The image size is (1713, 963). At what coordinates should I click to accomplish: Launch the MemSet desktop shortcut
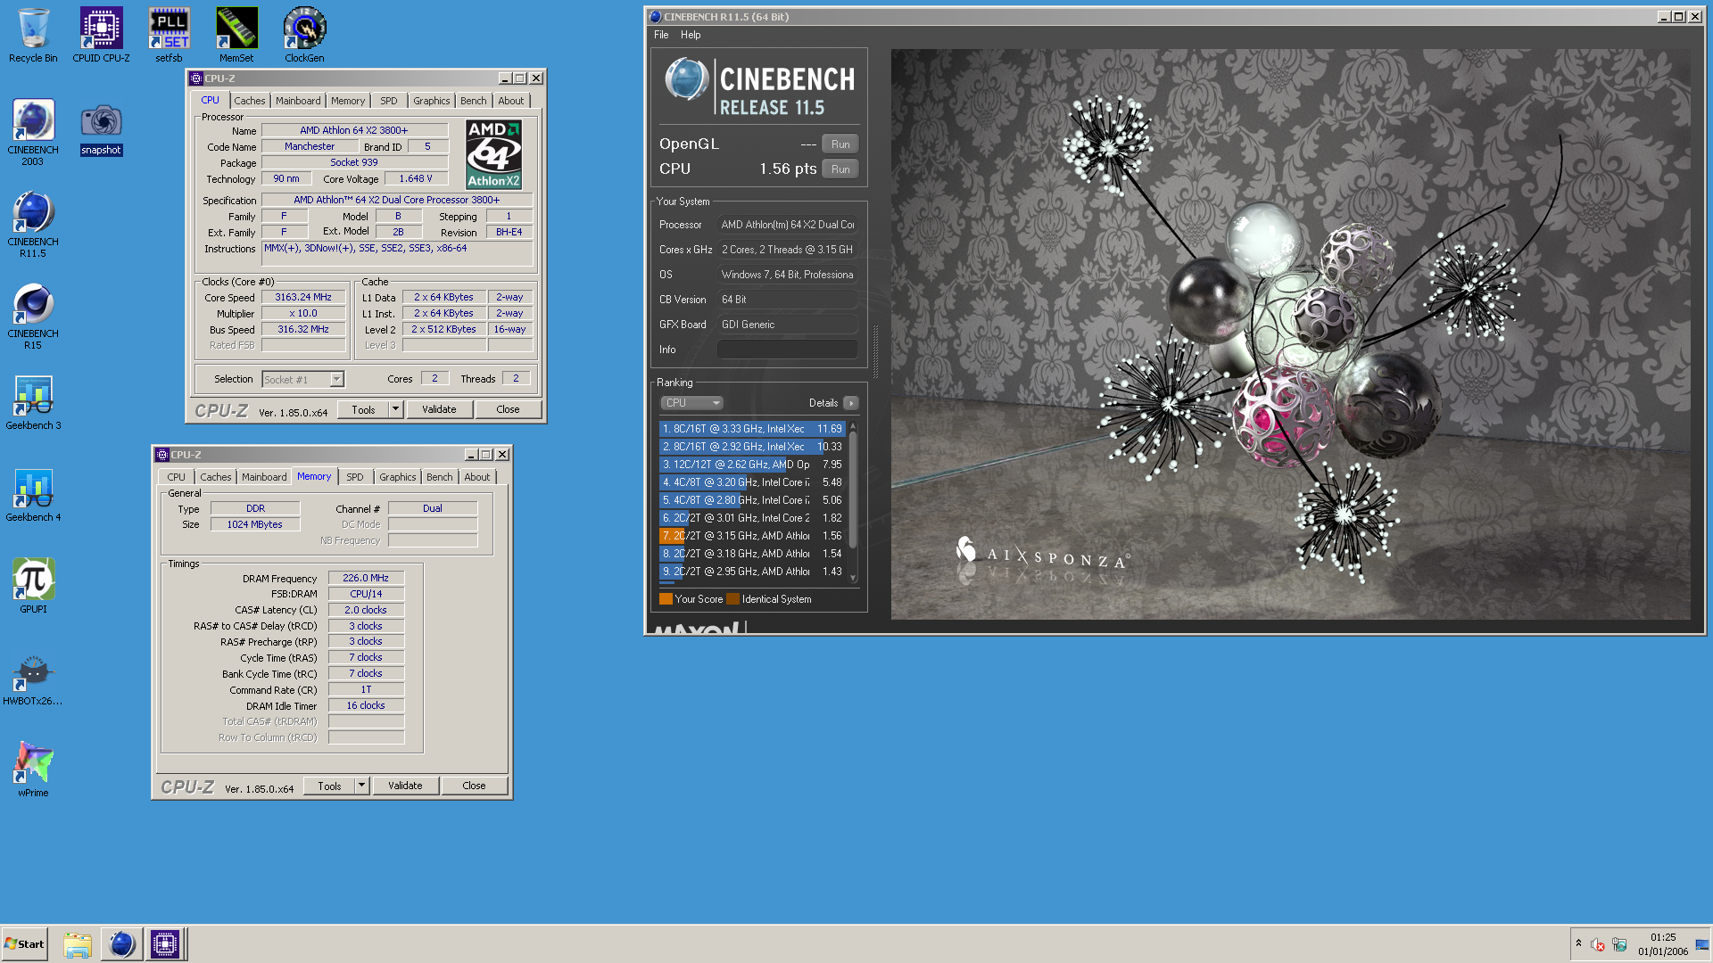click(x=236, y=36)
